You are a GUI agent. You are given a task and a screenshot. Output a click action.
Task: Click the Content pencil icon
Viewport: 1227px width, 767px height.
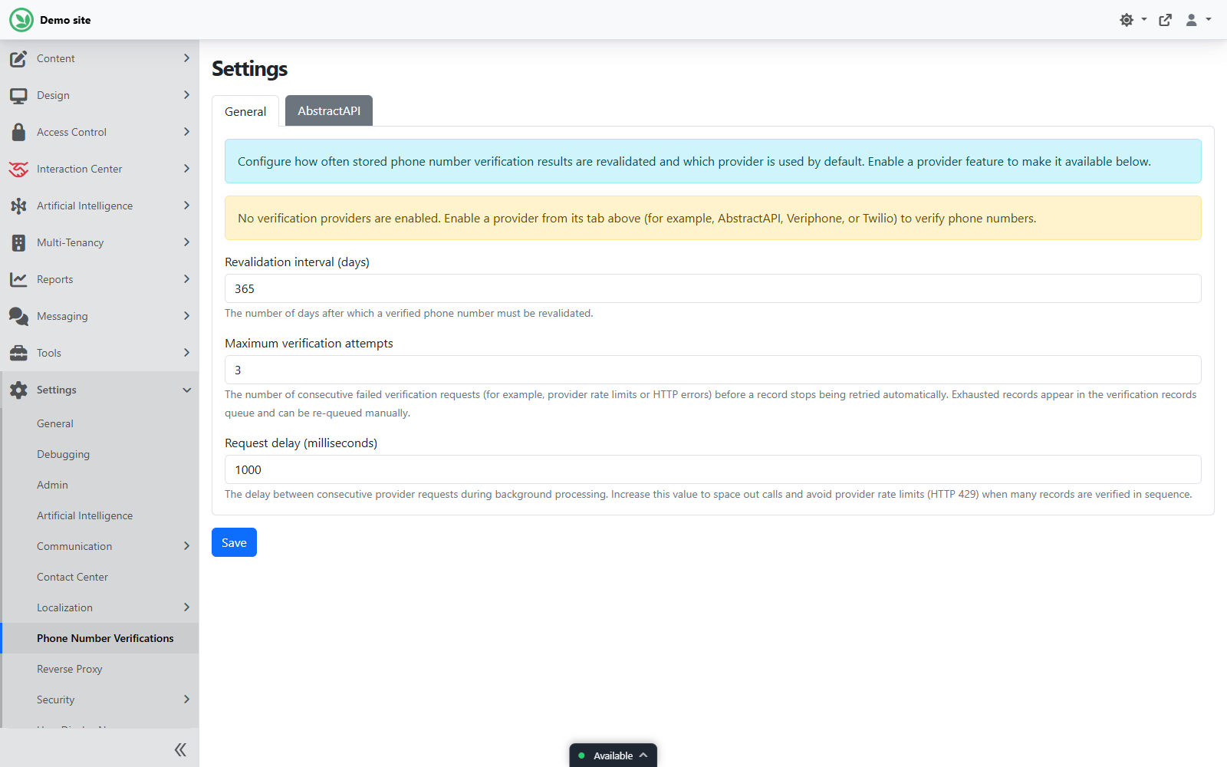[18, 58]
